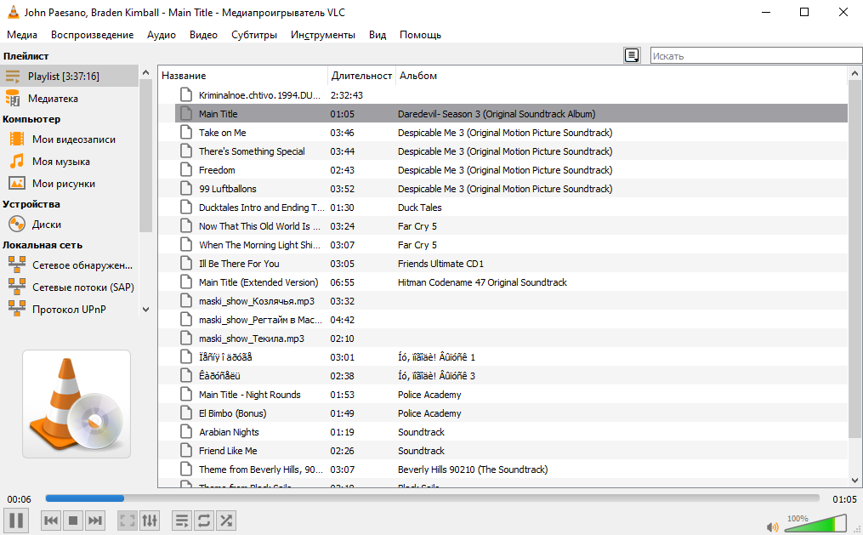Screen dimensions: 863x535
Task: Click the VLC cone album art
Action: [77, 404]
